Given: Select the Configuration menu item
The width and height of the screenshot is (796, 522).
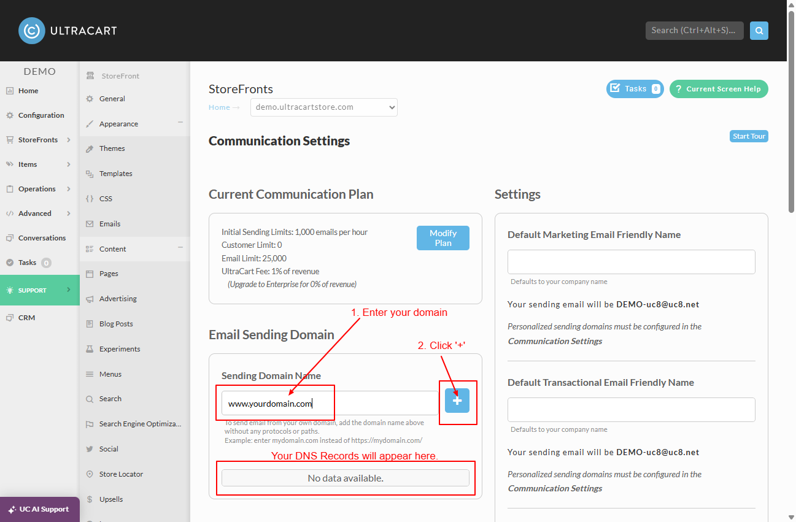Looking at the screenshot, I should click(x=40, y=115).
